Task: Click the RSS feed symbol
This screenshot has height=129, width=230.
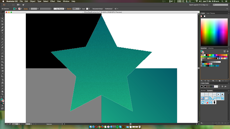Action: click(x=210, y=98)
